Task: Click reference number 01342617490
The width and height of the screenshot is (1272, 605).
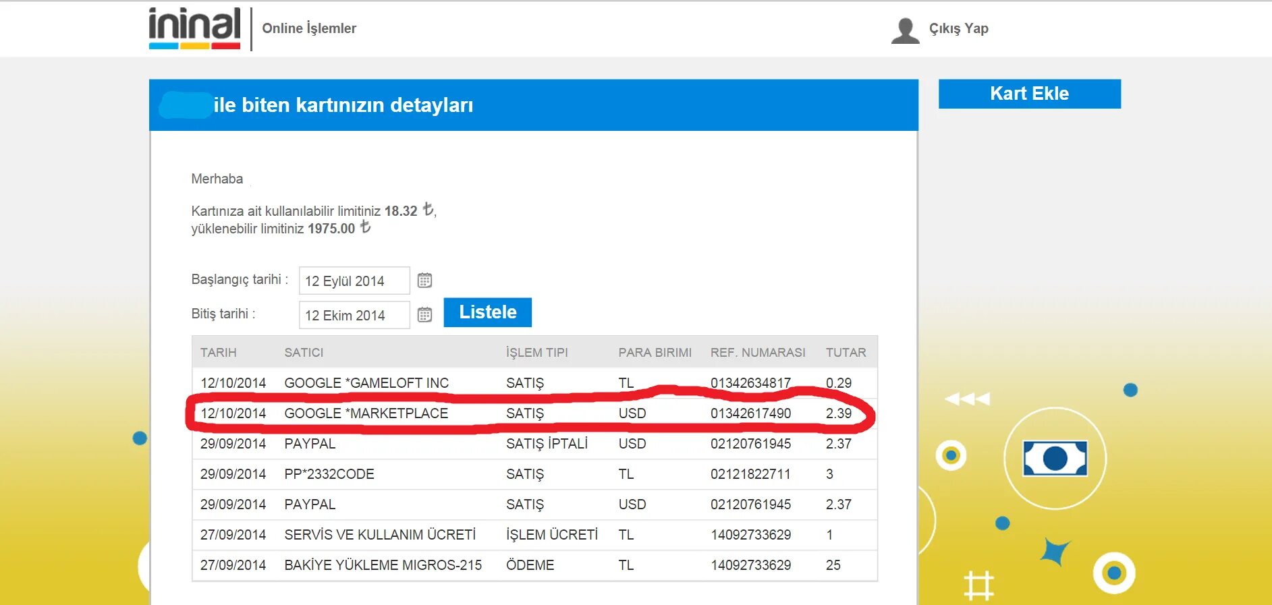Action: pos(750,413)
